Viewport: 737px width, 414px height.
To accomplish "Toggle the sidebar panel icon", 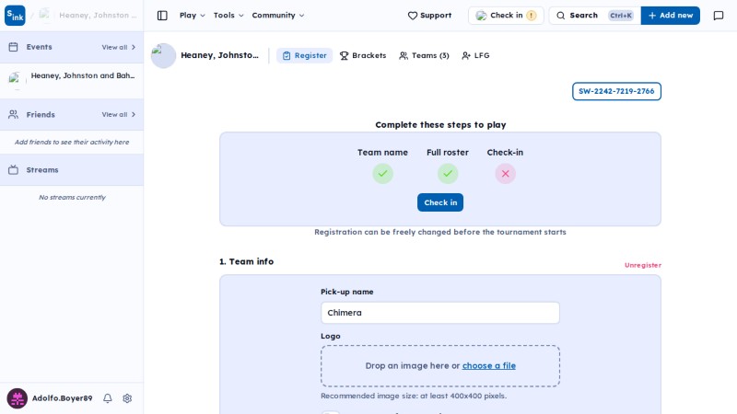I will [162, 16].
